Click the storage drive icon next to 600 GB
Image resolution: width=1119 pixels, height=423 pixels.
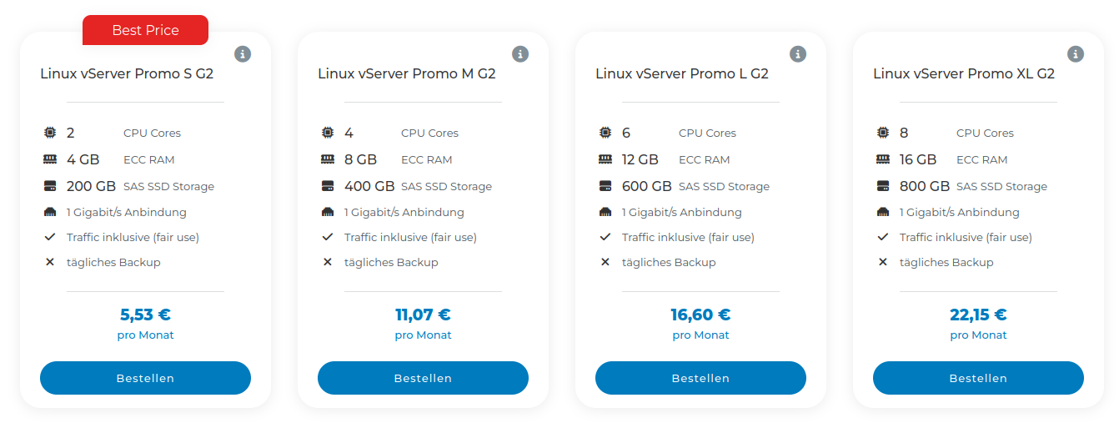point(605,186)
